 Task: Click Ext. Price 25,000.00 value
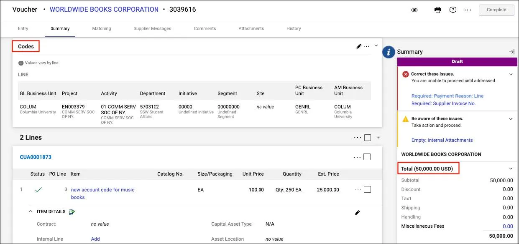tap(328, 190)
